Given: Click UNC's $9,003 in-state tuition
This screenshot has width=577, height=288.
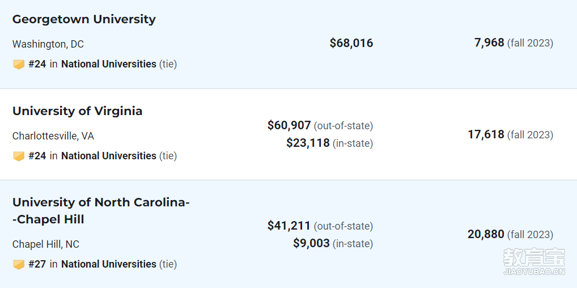Looking at the screenshot, I should [311, 243].
